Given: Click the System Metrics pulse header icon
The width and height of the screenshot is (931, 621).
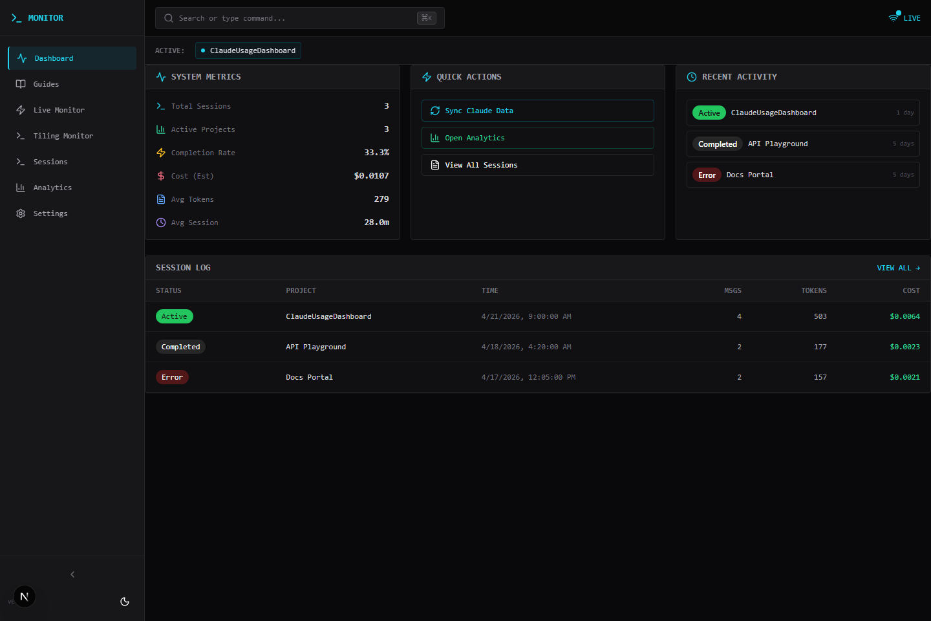Looking at the screenshot, I should tap(161, 77).
